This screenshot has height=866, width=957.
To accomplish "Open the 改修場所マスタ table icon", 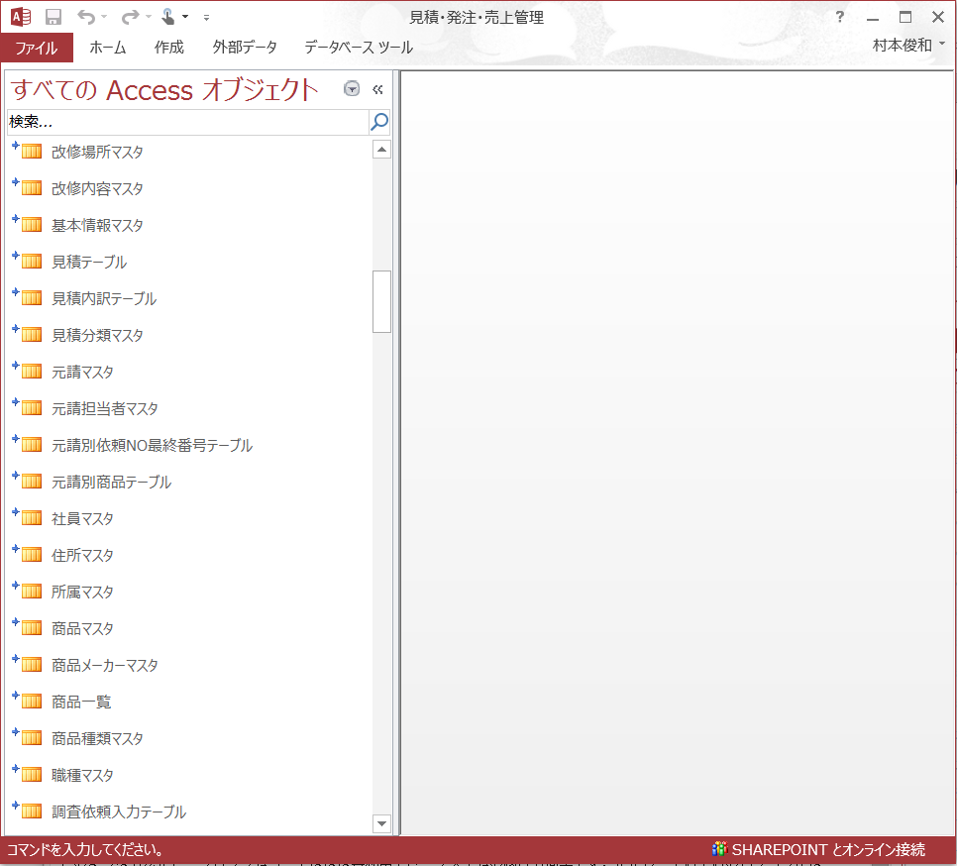I will [31, 151].
